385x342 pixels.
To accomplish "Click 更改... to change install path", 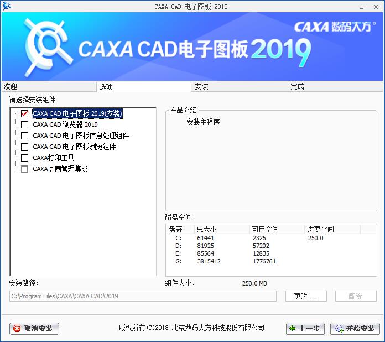I will (x=306, y=296).
